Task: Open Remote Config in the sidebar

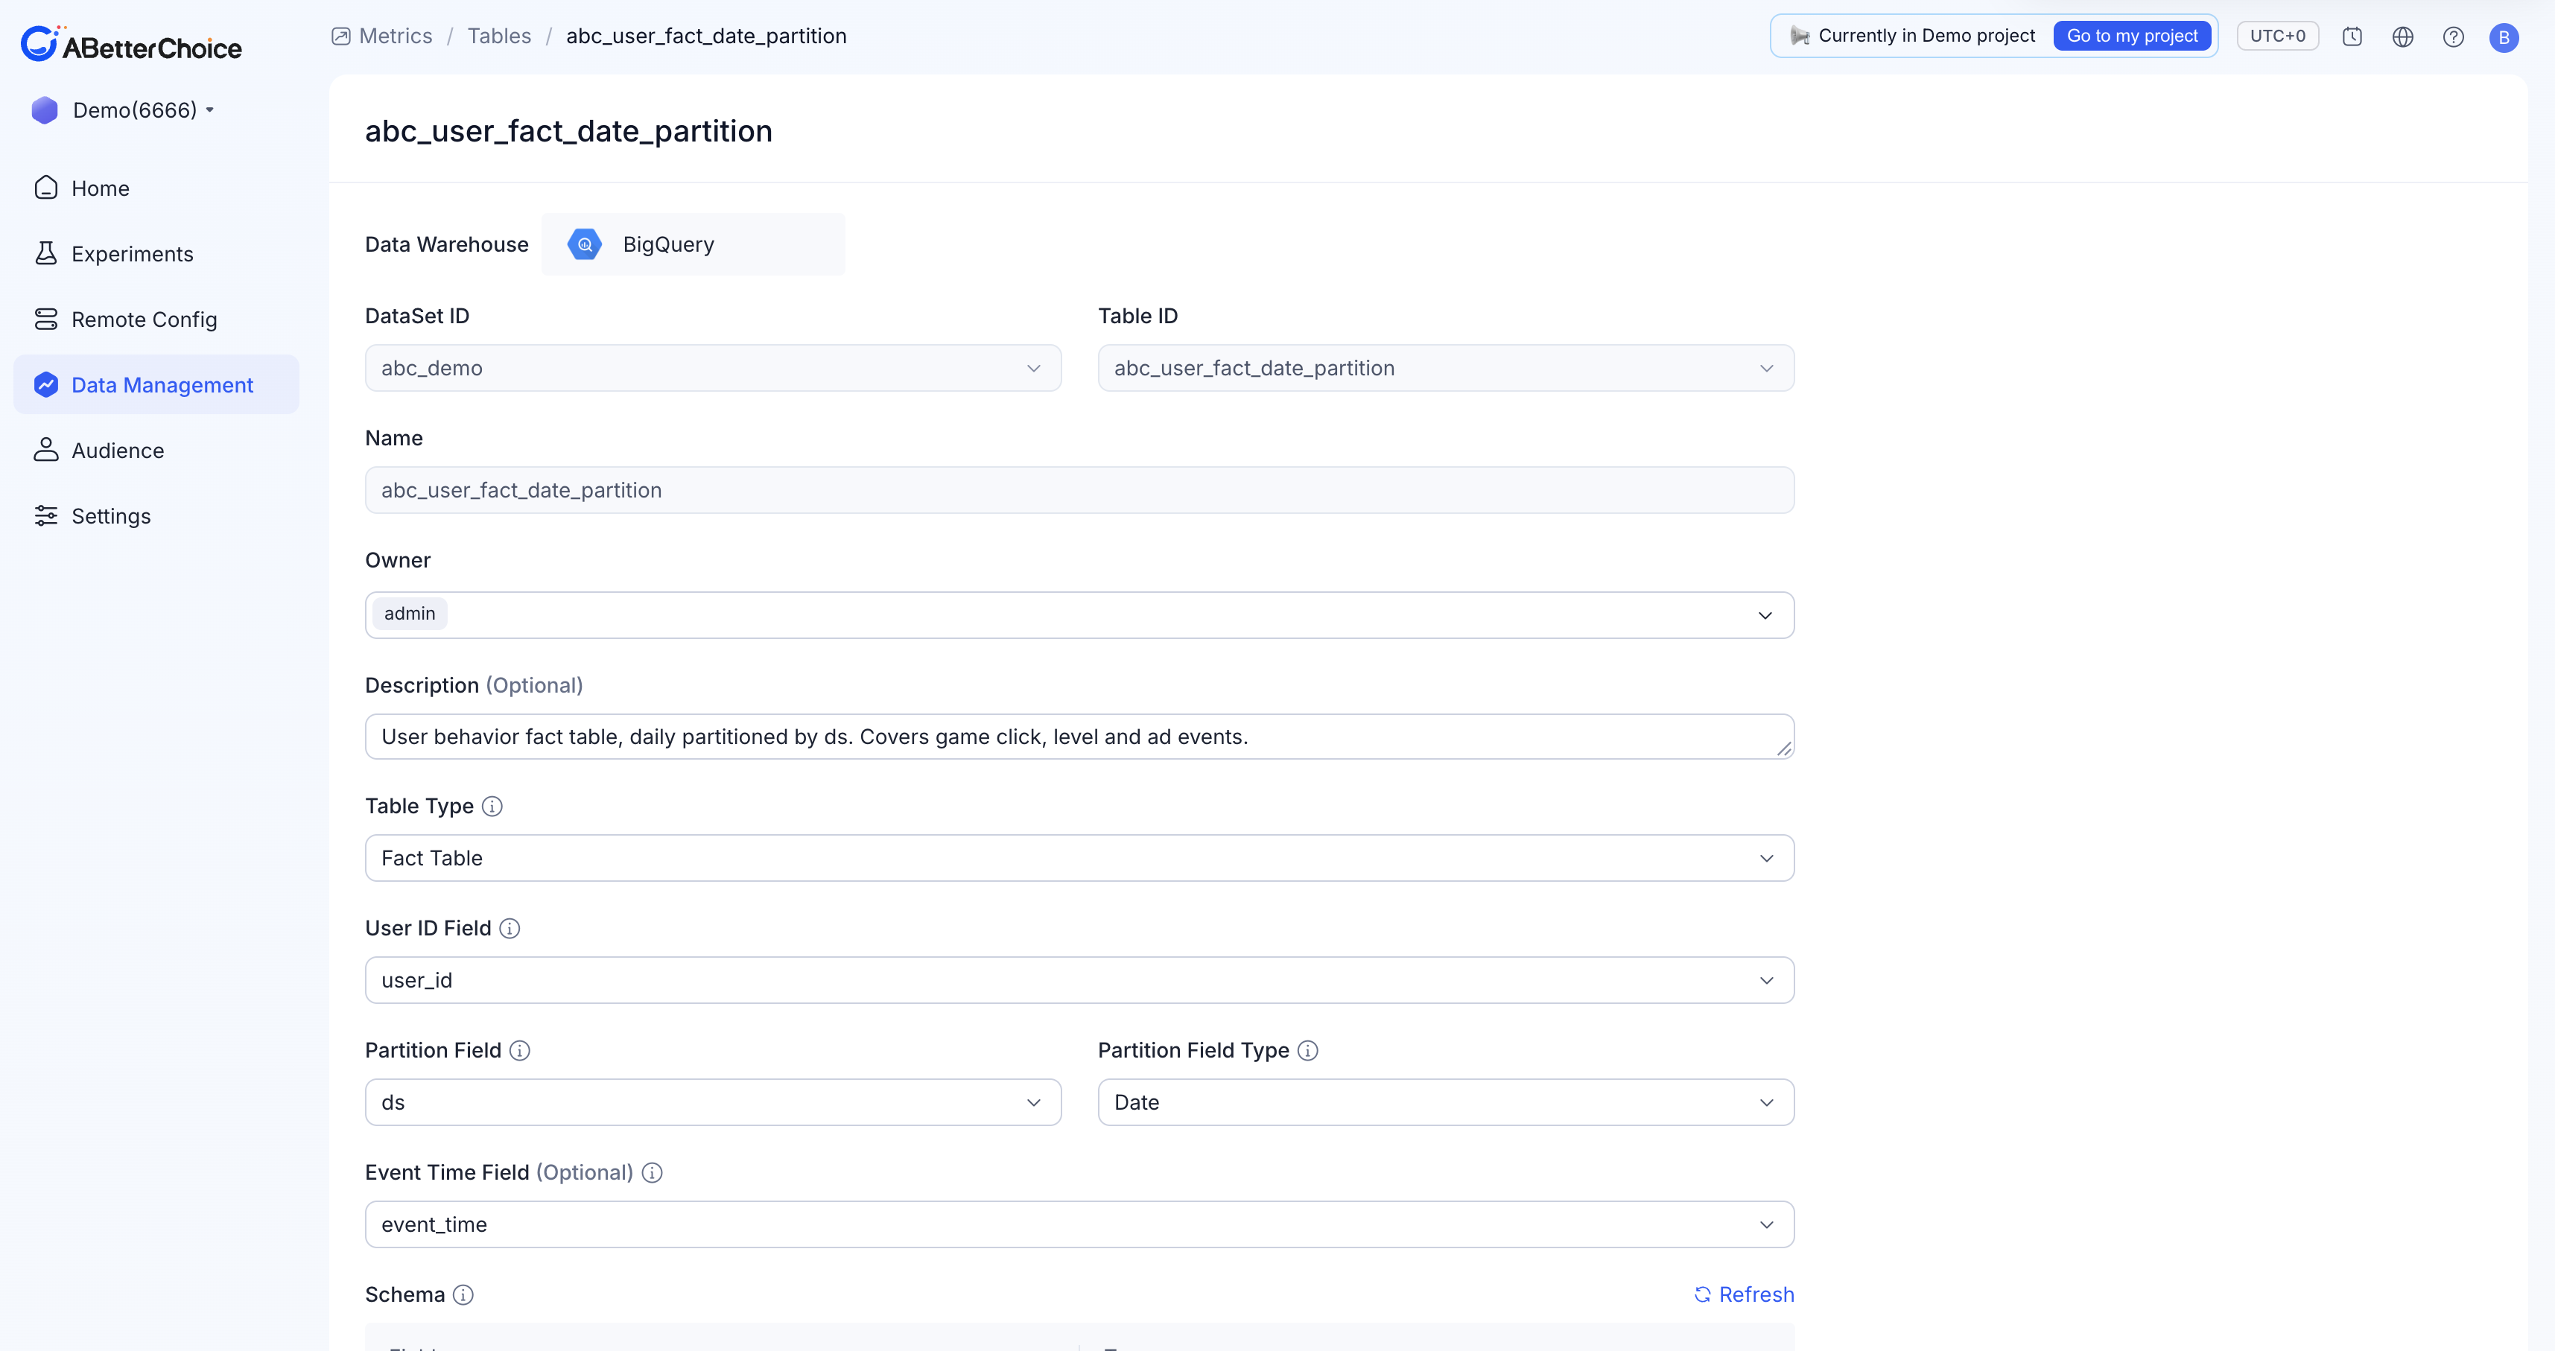Action: click(x=156, y=319)
